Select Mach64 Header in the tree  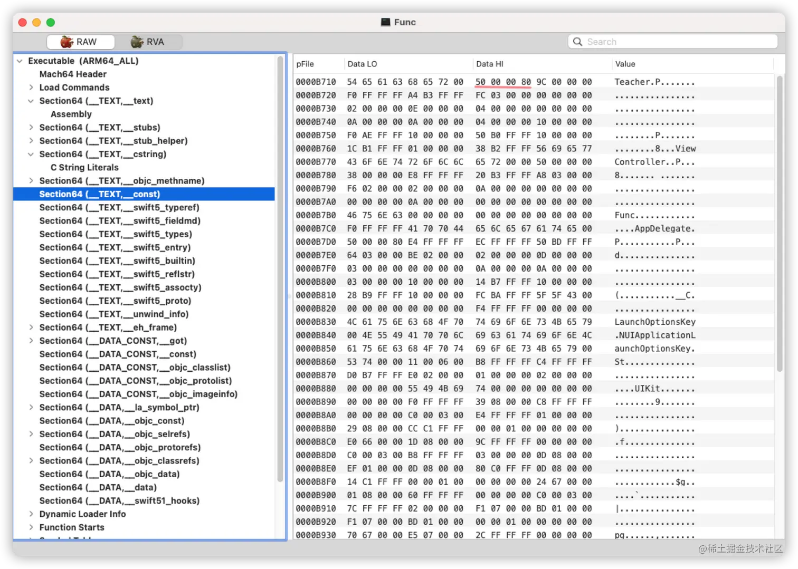click(x=73, y=74)
